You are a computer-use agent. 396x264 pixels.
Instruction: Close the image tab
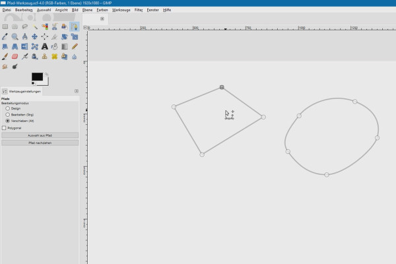[102, 18]
